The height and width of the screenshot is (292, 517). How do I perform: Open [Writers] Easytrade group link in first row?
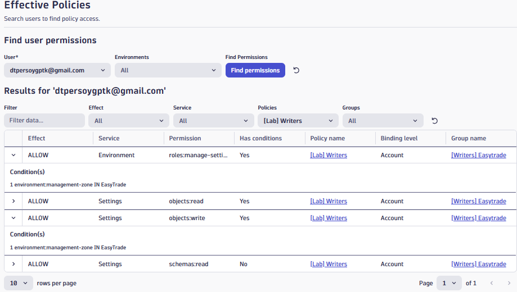coord(478,155)
